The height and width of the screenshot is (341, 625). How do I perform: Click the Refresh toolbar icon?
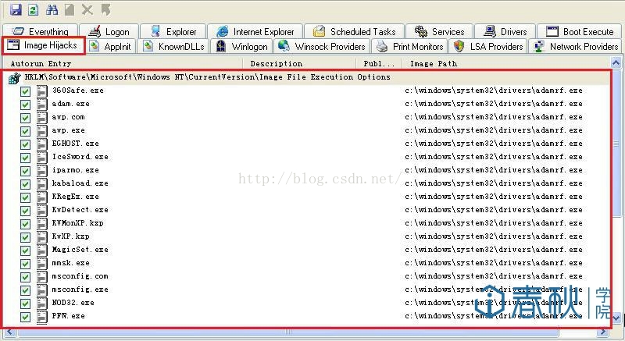click(33, 9)
